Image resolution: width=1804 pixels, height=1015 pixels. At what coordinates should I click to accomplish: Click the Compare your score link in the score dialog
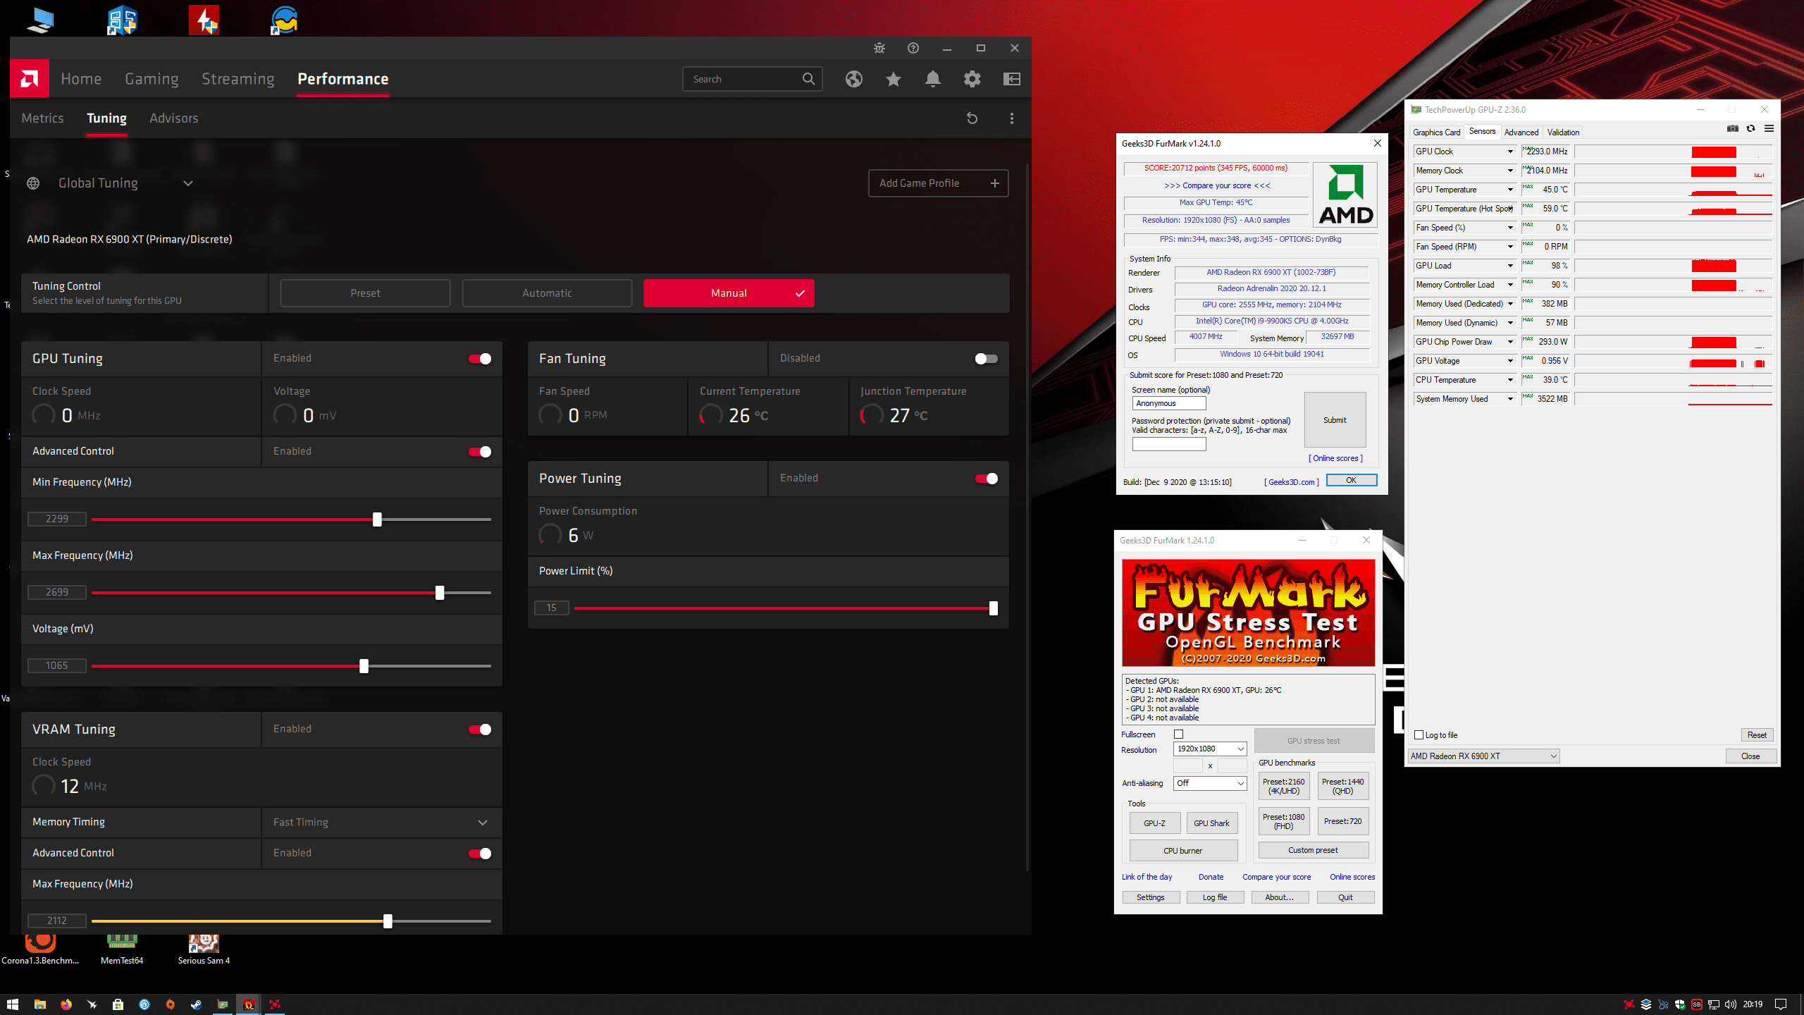1217,185
